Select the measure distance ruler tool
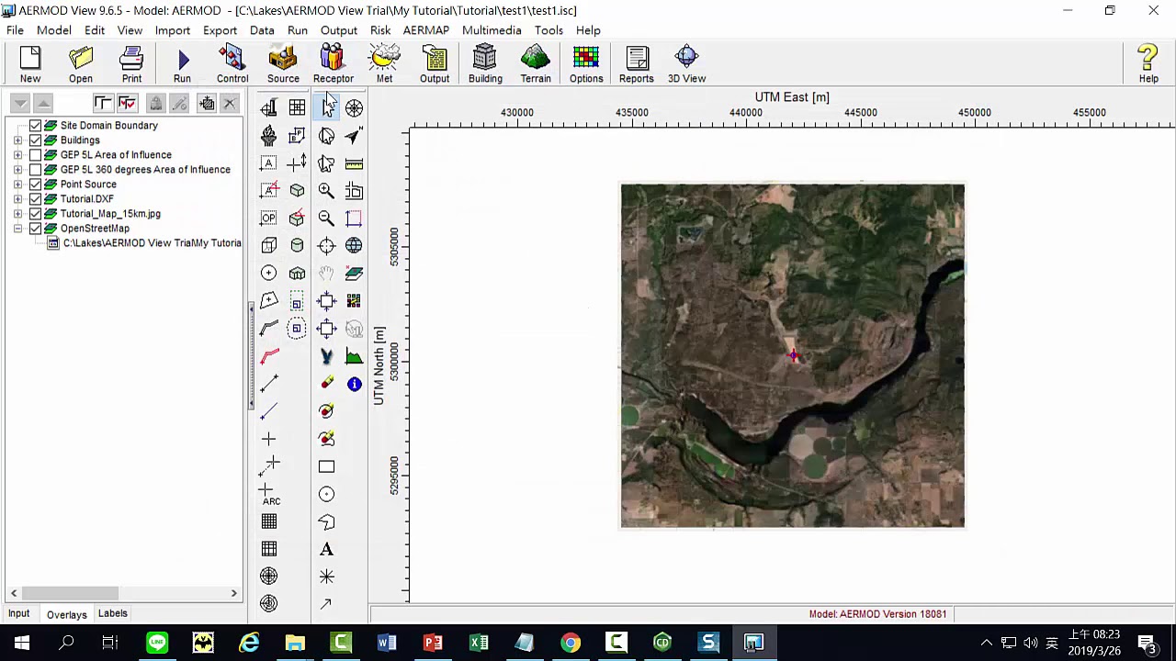1176x661 pixels. coord(354,163)
